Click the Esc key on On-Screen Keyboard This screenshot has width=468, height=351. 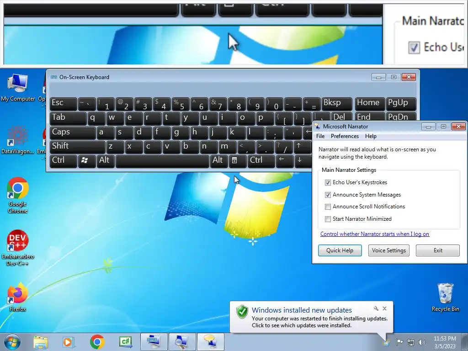pos(63,104)
